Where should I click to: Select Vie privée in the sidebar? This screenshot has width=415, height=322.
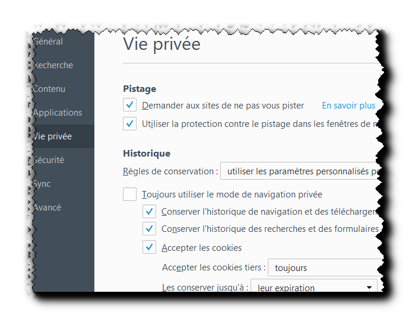click(x=52, y=136)
